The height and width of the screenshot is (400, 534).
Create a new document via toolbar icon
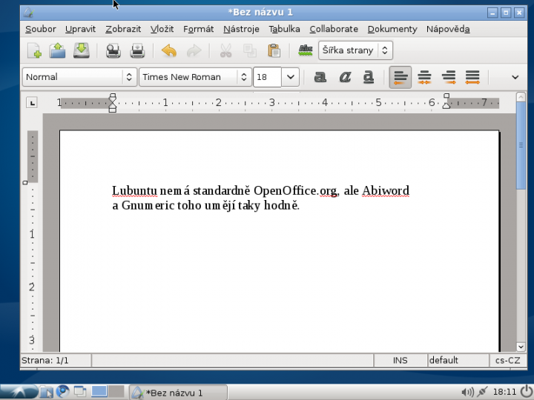coord(34,50)
